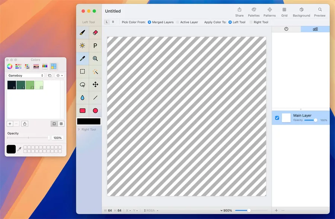The image size is (335, 219).
Task: Choose the Ellipse shape tool
Action: [95, 110]
